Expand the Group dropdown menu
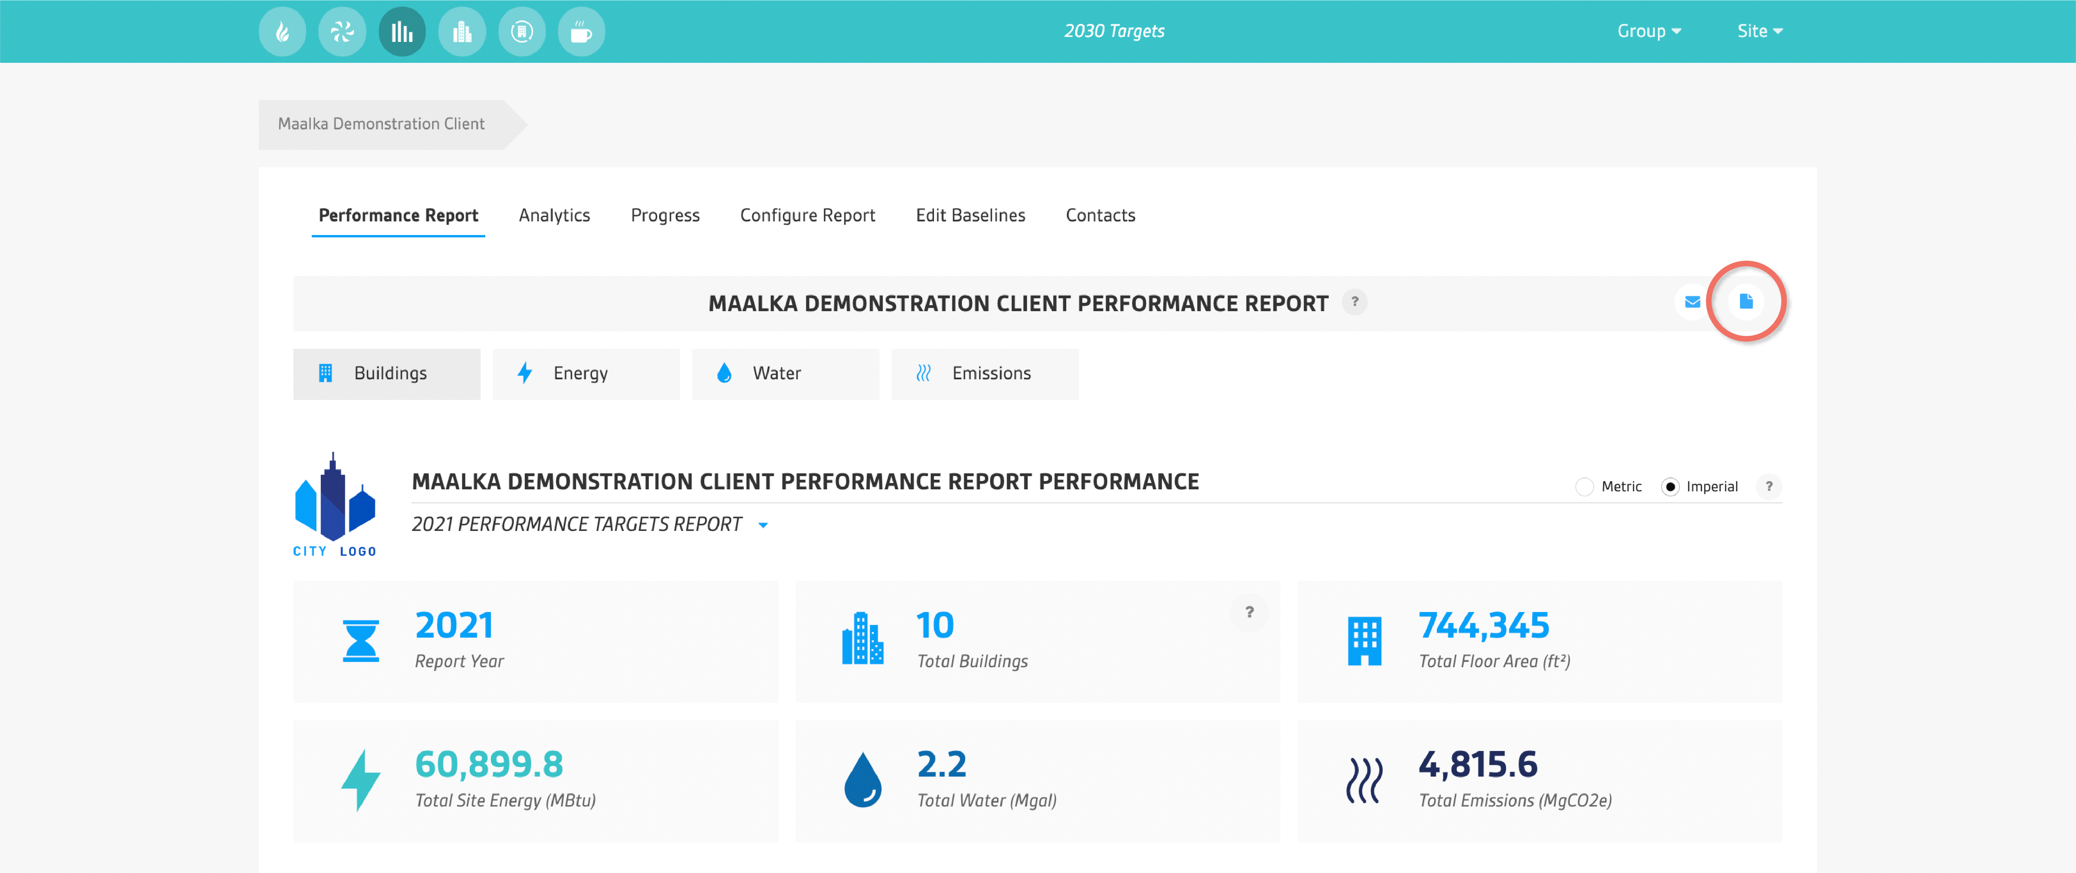2076x873 pixels. click(1649, 32)
